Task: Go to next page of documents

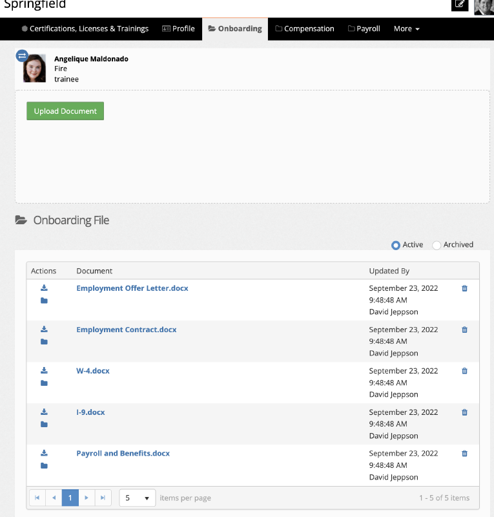Action: (87, 498)
